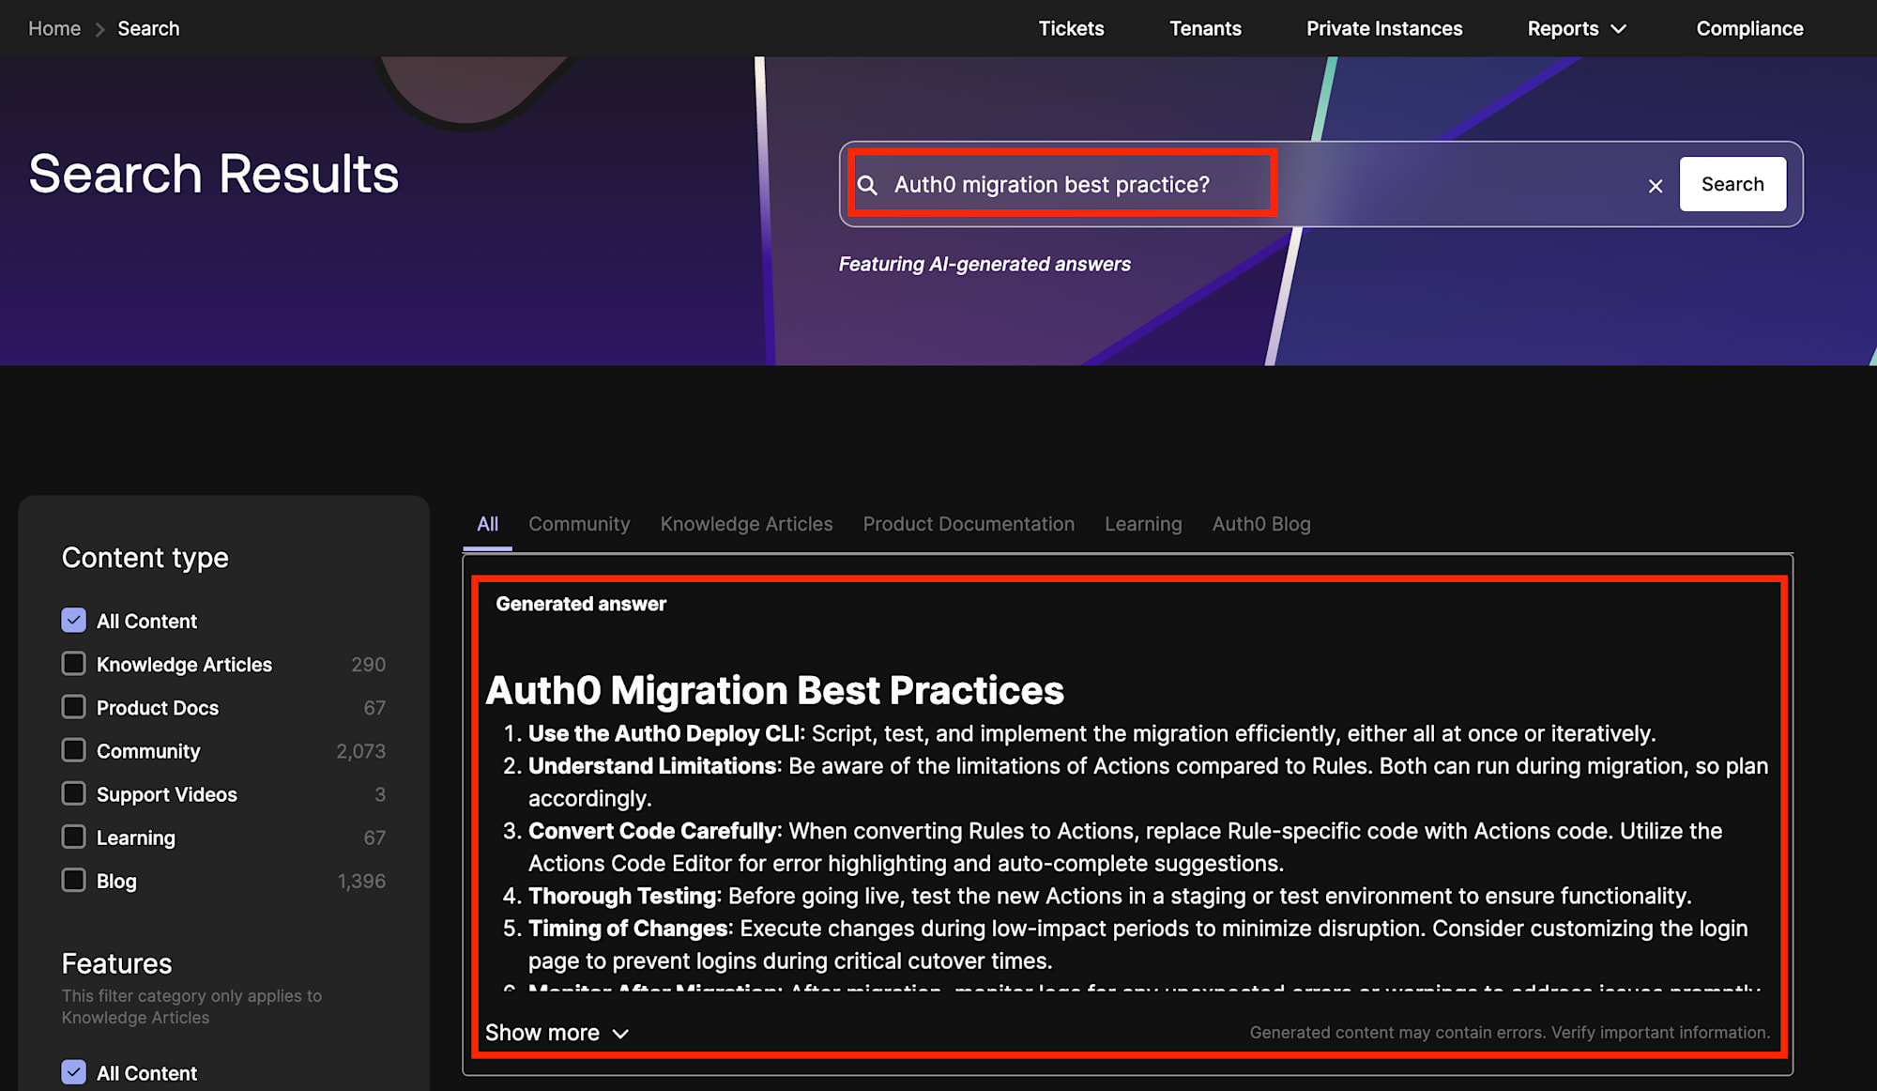
Task: Click the breadcrumb arrow separator icon
Action: point(99,29)
